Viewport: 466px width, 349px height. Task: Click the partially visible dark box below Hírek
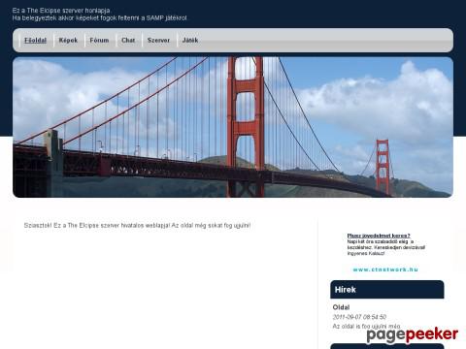click(x=387, y=346)
